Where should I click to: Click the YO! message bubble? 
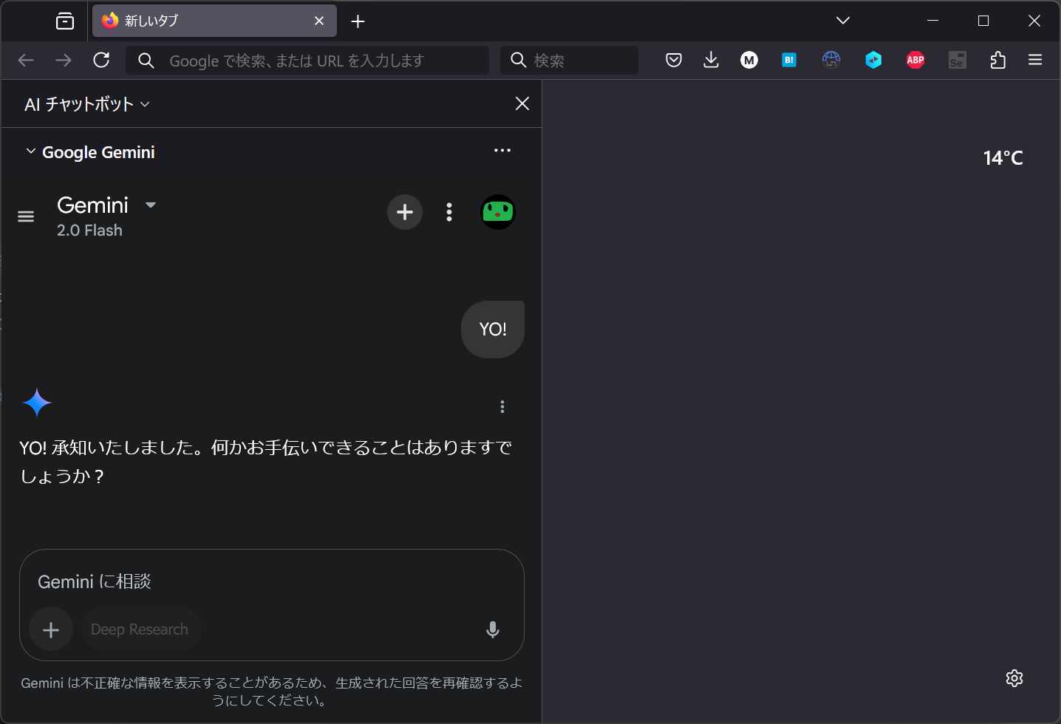coord(493,329)
